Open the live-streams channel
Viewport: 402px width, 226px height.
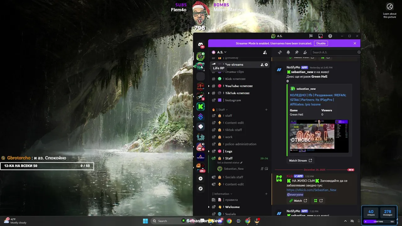[240, 65]
